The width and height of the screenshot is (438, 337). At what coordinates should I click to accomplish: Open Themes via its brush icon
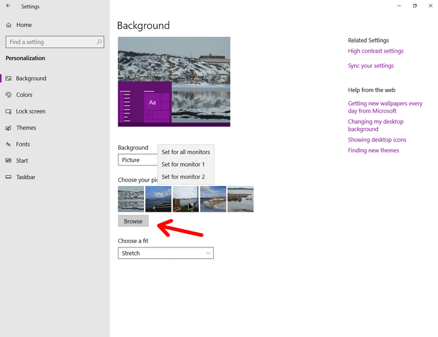9,128
